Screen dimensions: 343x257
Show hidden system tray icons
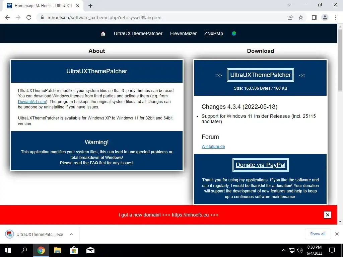click(x=283, y=250)
